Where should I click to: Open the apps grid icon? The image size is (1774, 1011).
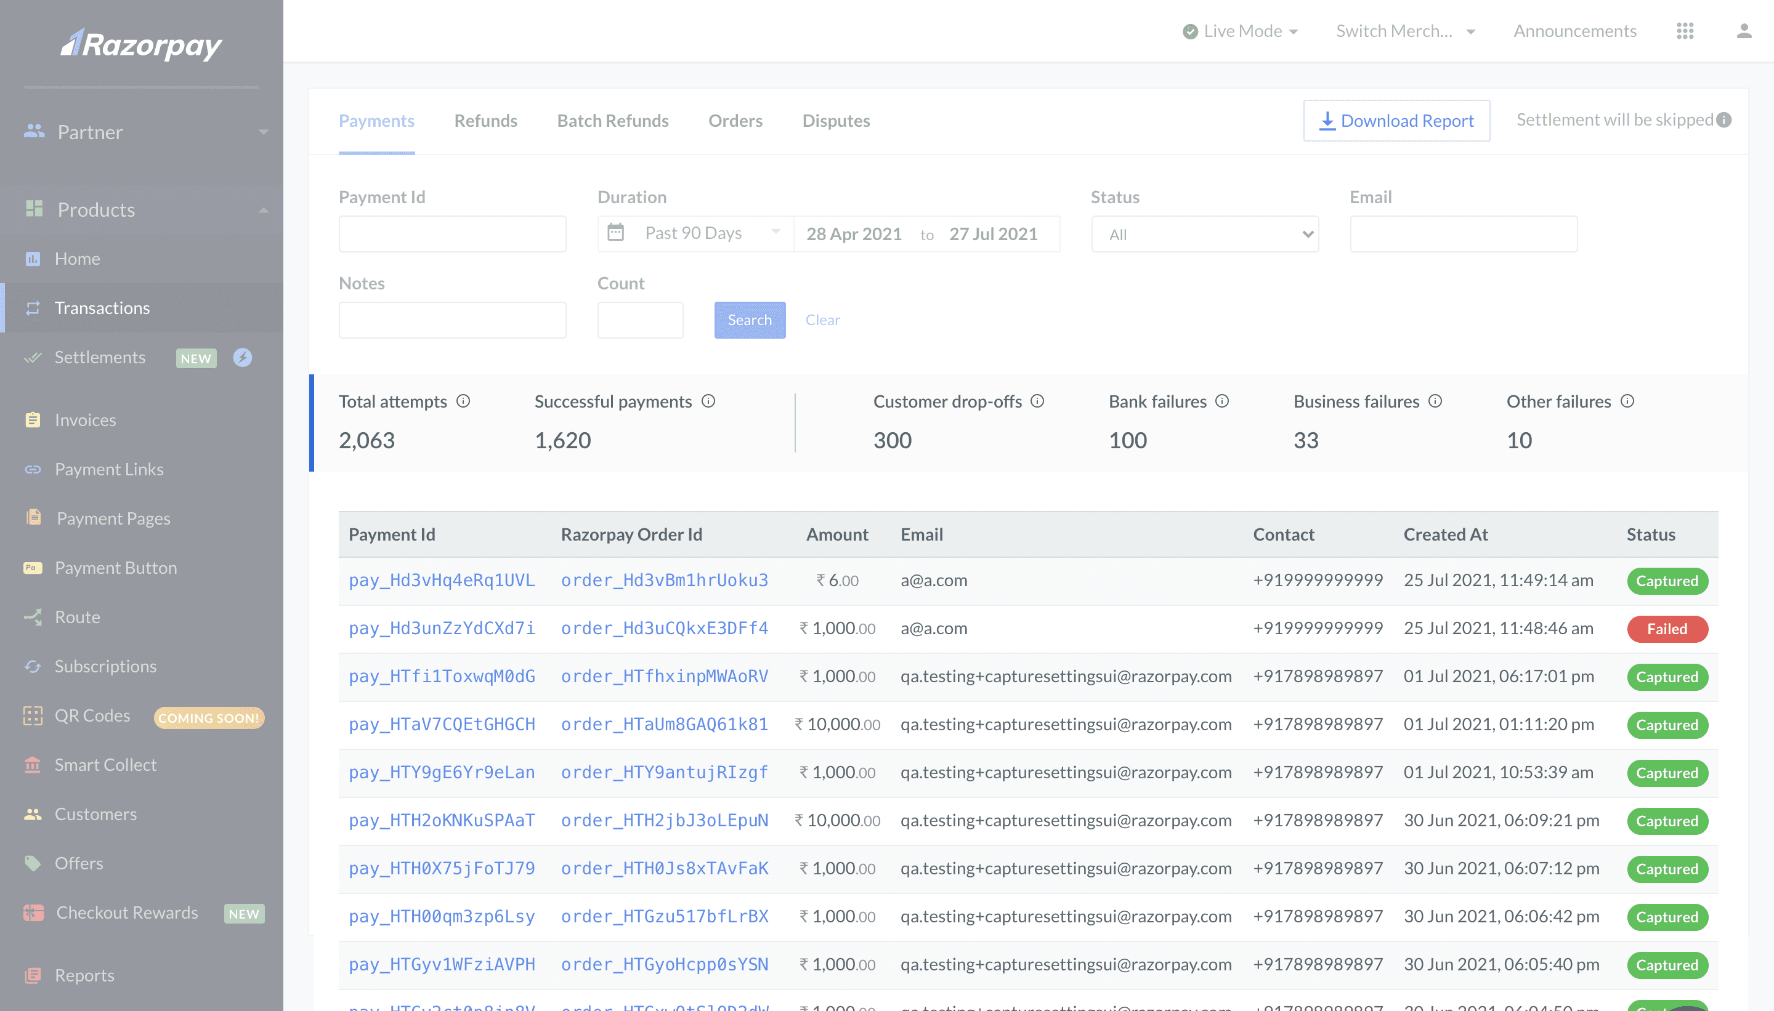coord(1685,31)
